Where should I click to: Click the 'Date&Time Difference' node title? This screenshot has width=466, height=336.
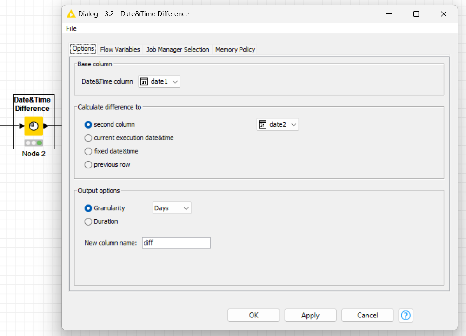[x=33, y=104]
